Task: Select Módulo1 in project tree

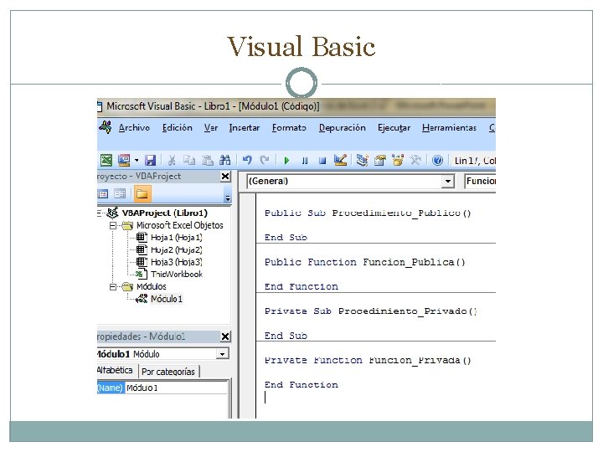Action: (167, 299)
